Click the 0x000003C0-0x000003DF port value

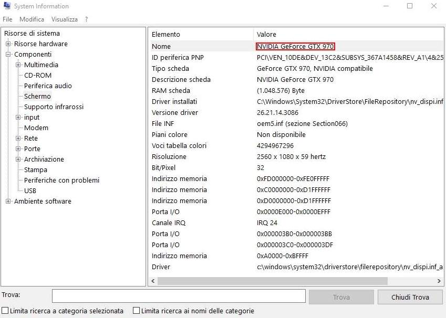coord(295,245)
